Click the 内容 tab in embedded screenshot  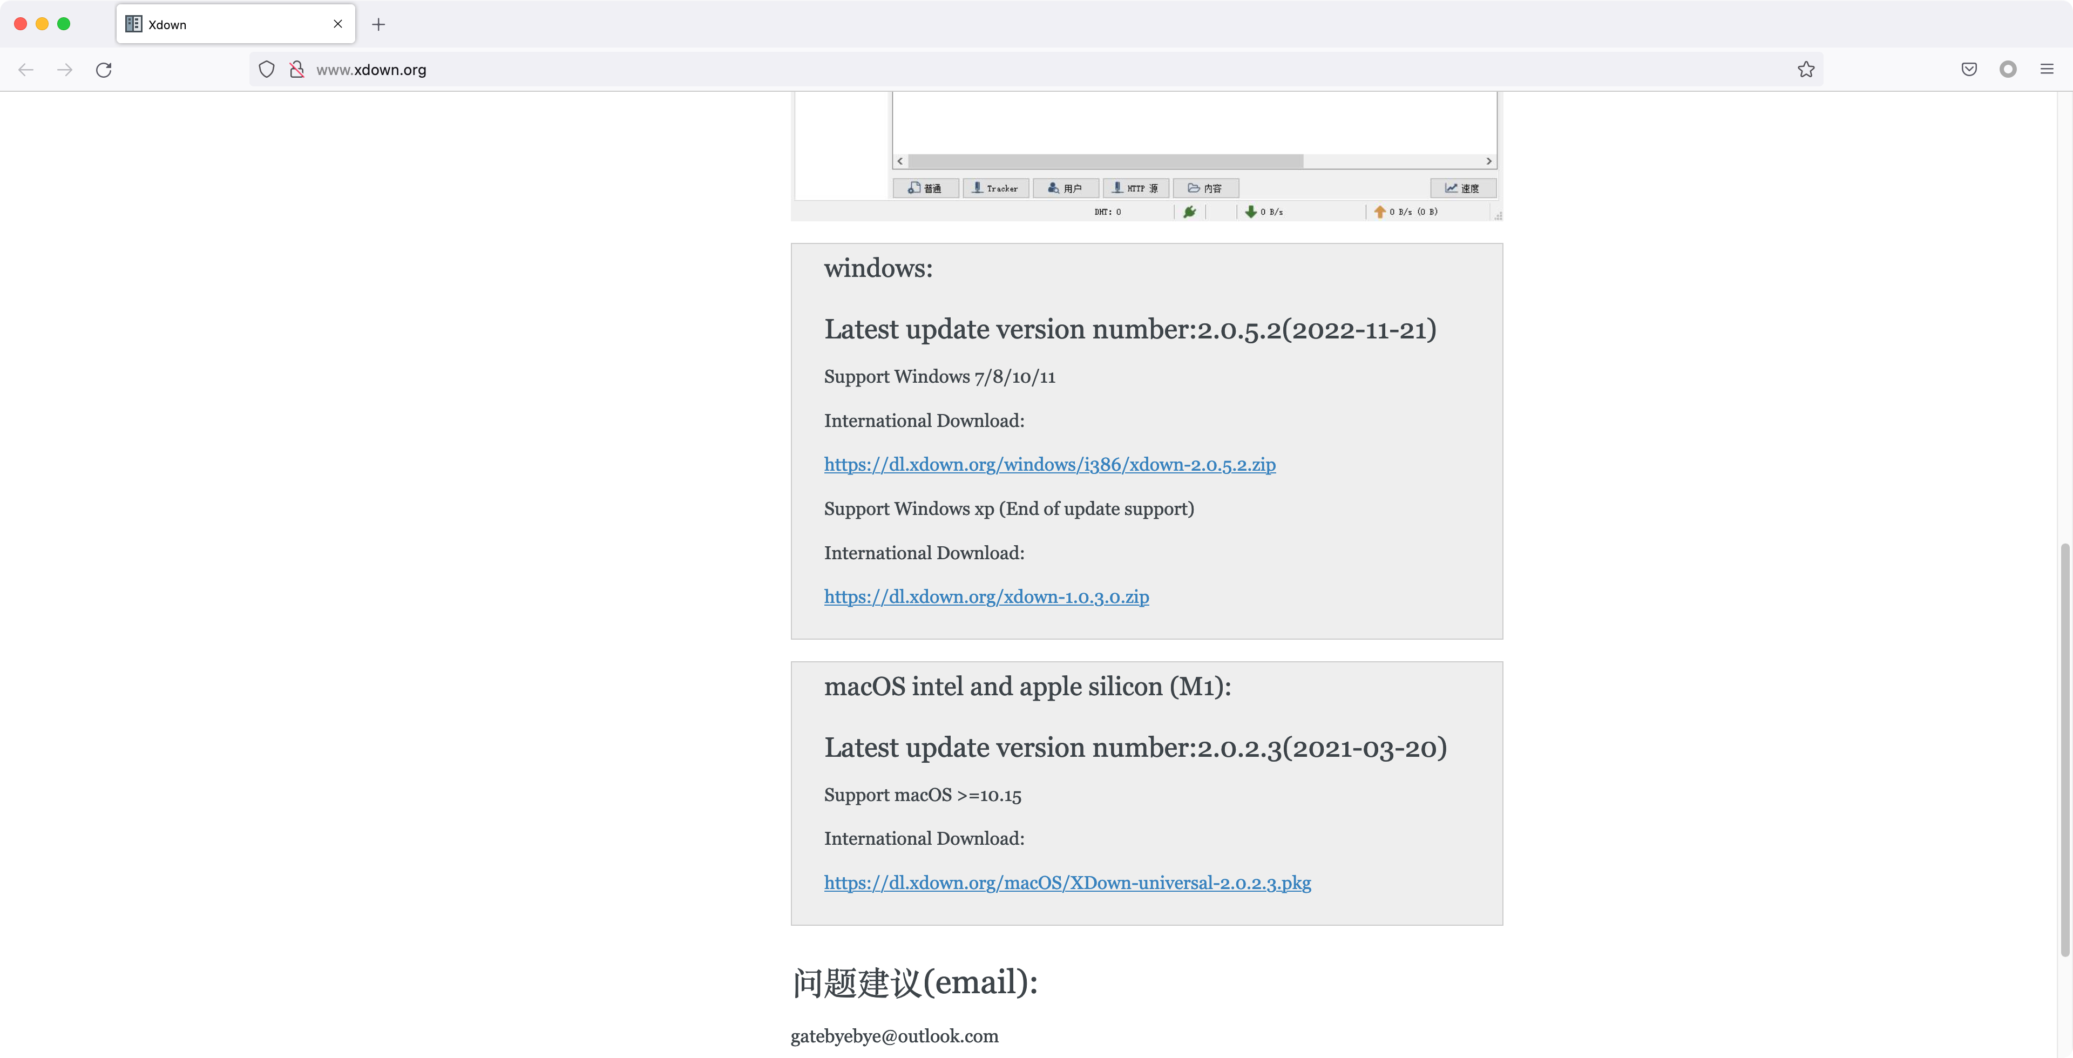1205,188
